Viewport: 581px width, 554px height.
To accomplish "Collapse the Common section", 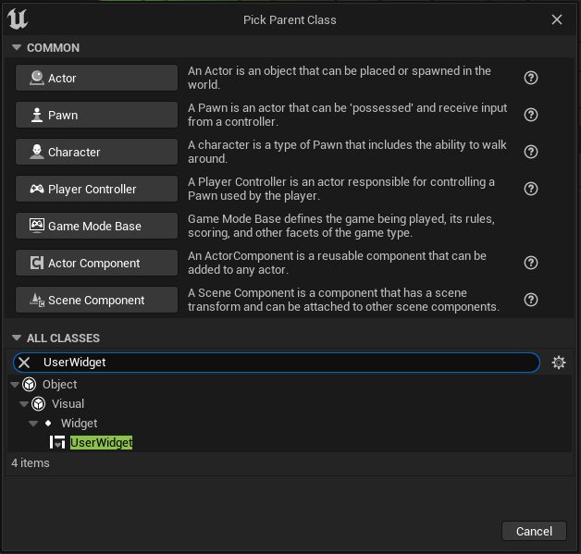I will pyautogui.click(x=16, y=48).
